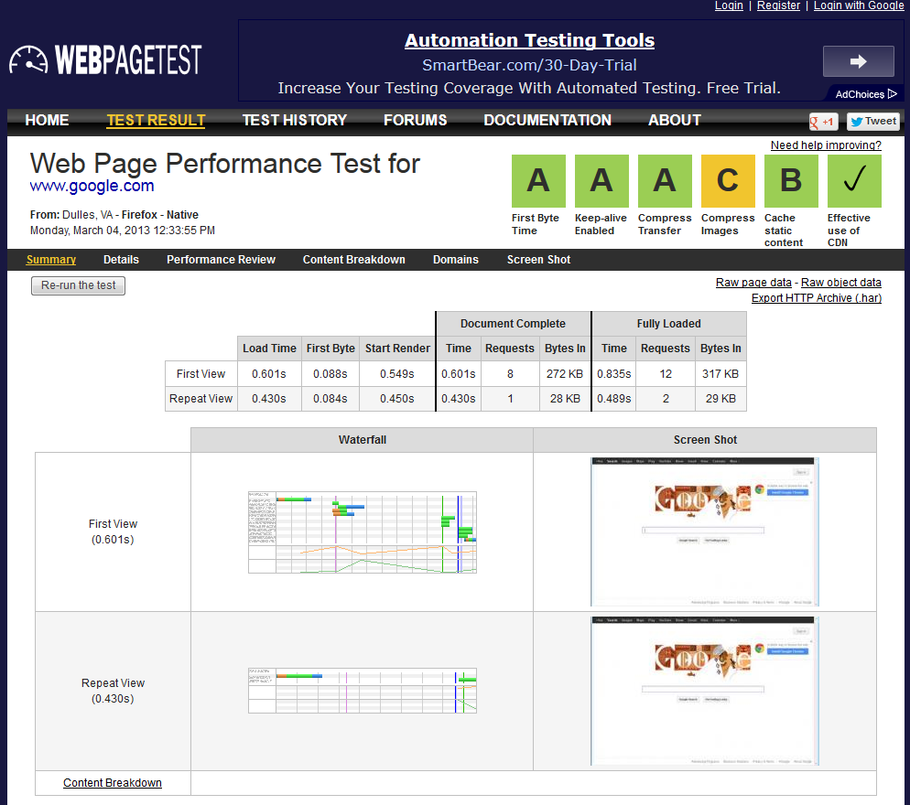Image resolution: width=910 pixels, height=805 pixels.
Task: Click the Repeat View start render 0.450s
Action: (397, 399)
